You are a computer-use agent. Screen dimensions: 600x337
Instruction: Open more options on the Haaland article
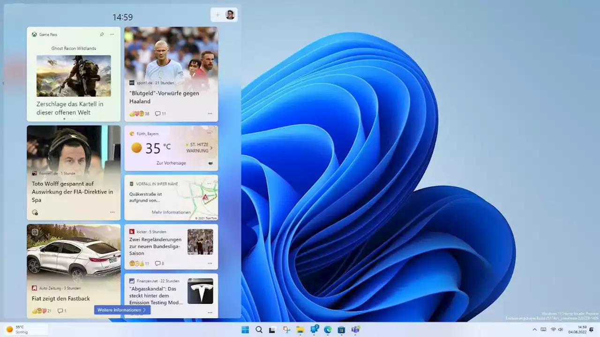[x=210, y=114]
